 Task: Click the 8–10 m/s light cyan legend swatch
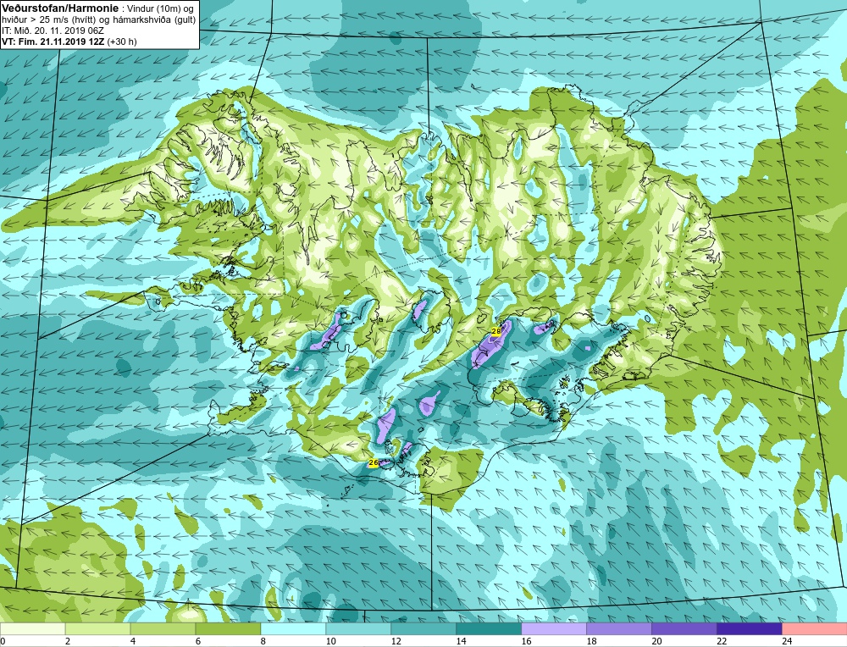pos(293,628)
